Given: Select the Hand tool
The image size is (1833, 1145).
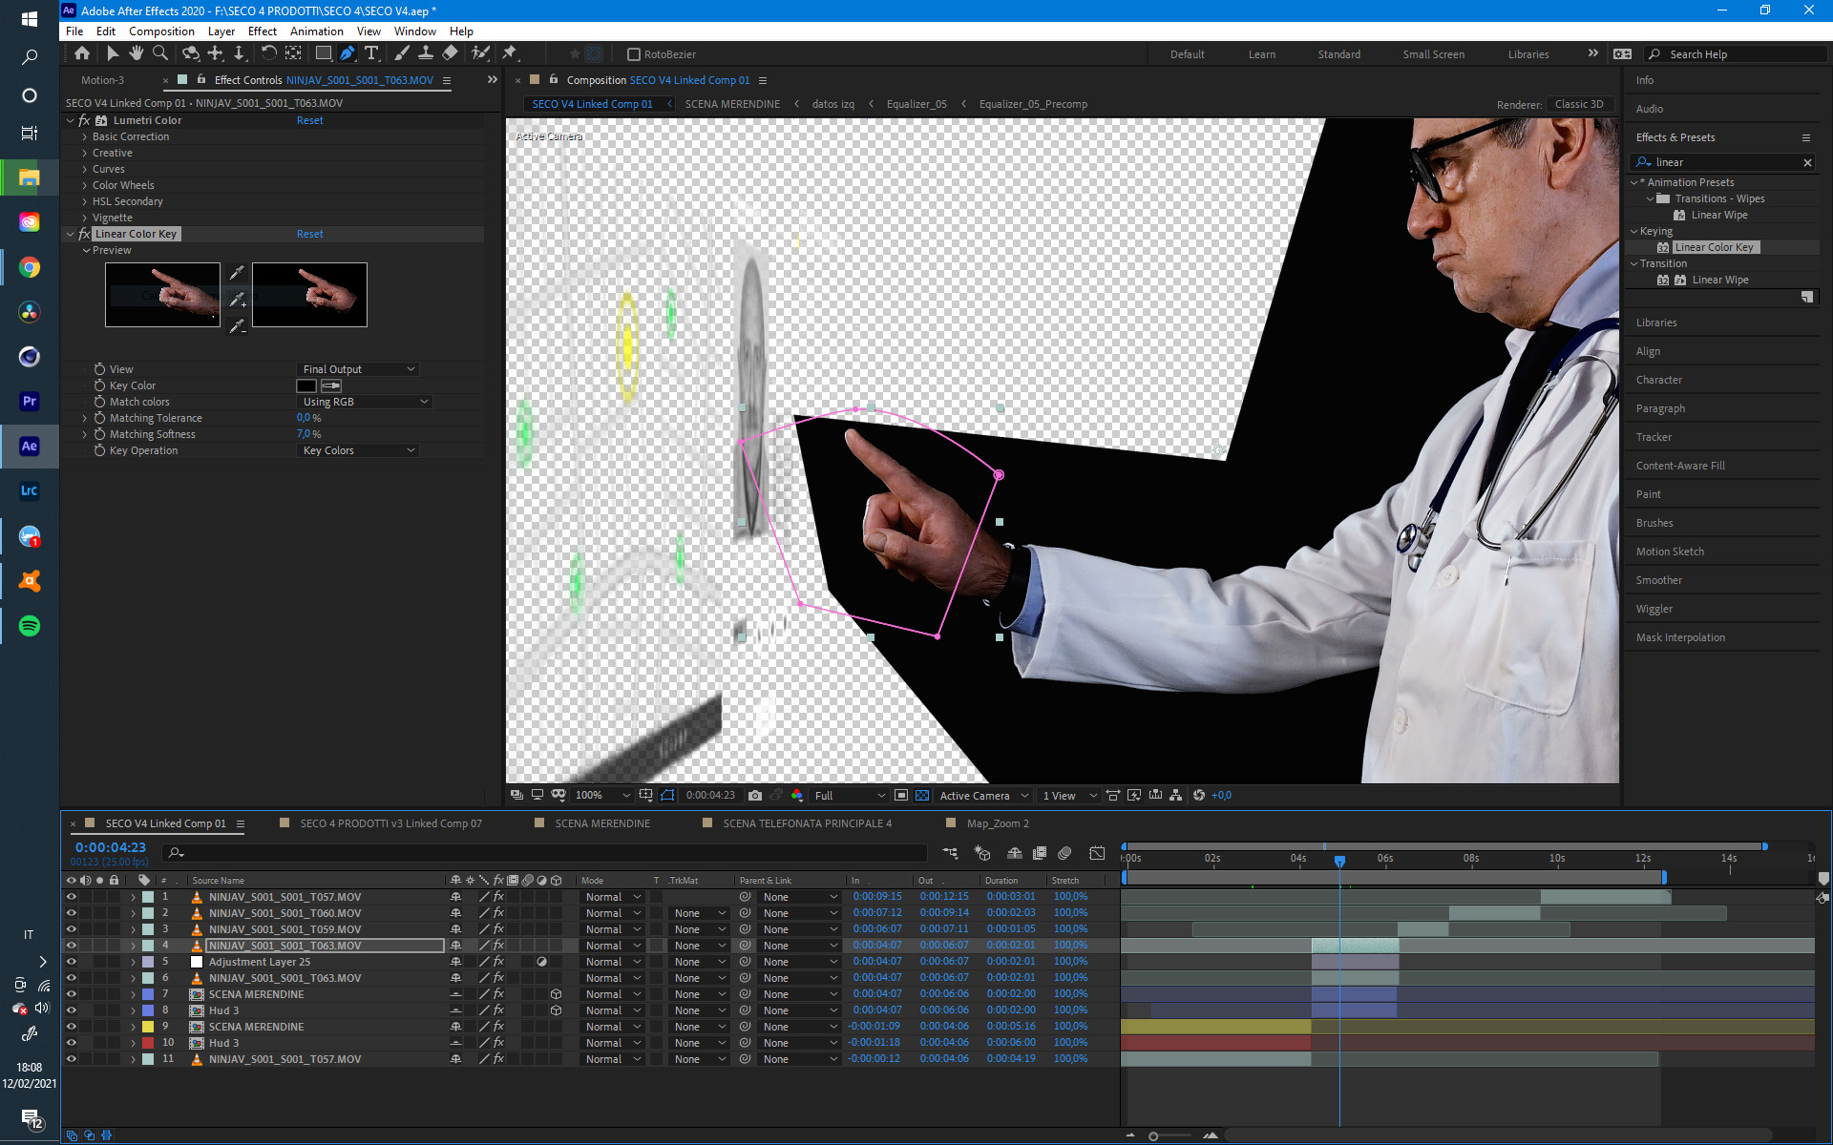Looking at the screenshot, I should (x=137, y=53).
